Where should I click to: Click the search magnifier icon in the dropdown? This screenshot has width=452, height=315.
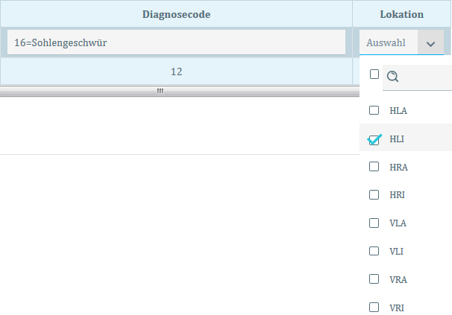click(393, 76)
